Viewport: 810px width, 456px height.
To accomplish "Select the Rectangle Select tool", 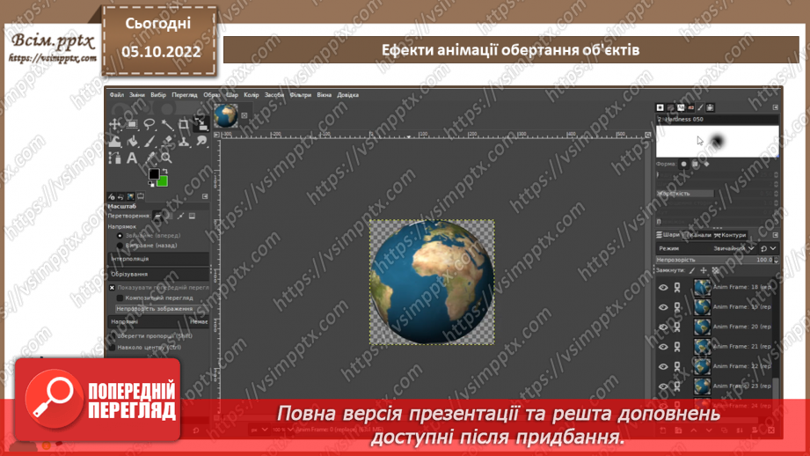I will [132, 124].
